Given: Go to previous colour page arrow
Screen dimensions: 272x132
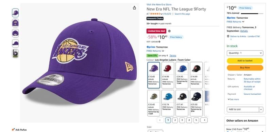Looking at the screenshot, I should 160,120.
